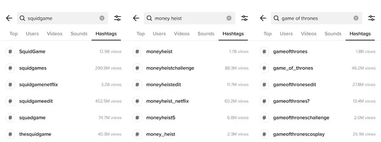The image size is (381, 142).
Task: Switch to Top tab in money heist results
Action: coord(140,34)
